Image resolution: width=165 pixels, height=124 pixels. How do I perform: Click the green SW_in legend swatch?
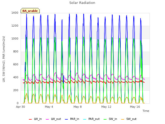[105, 119]
